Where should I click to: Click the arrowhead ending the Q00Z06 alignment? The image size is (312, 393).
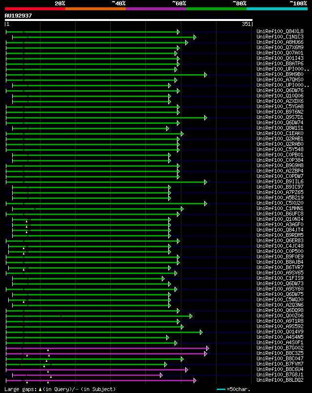[191, 316]
